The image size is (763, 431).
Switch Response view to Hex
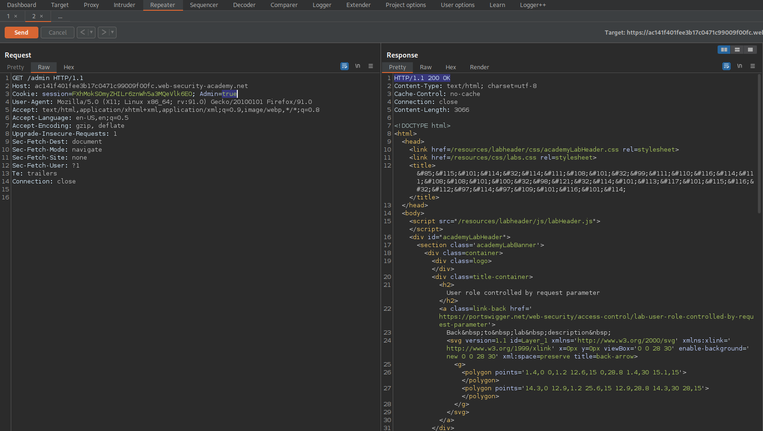tap(451, 67)
